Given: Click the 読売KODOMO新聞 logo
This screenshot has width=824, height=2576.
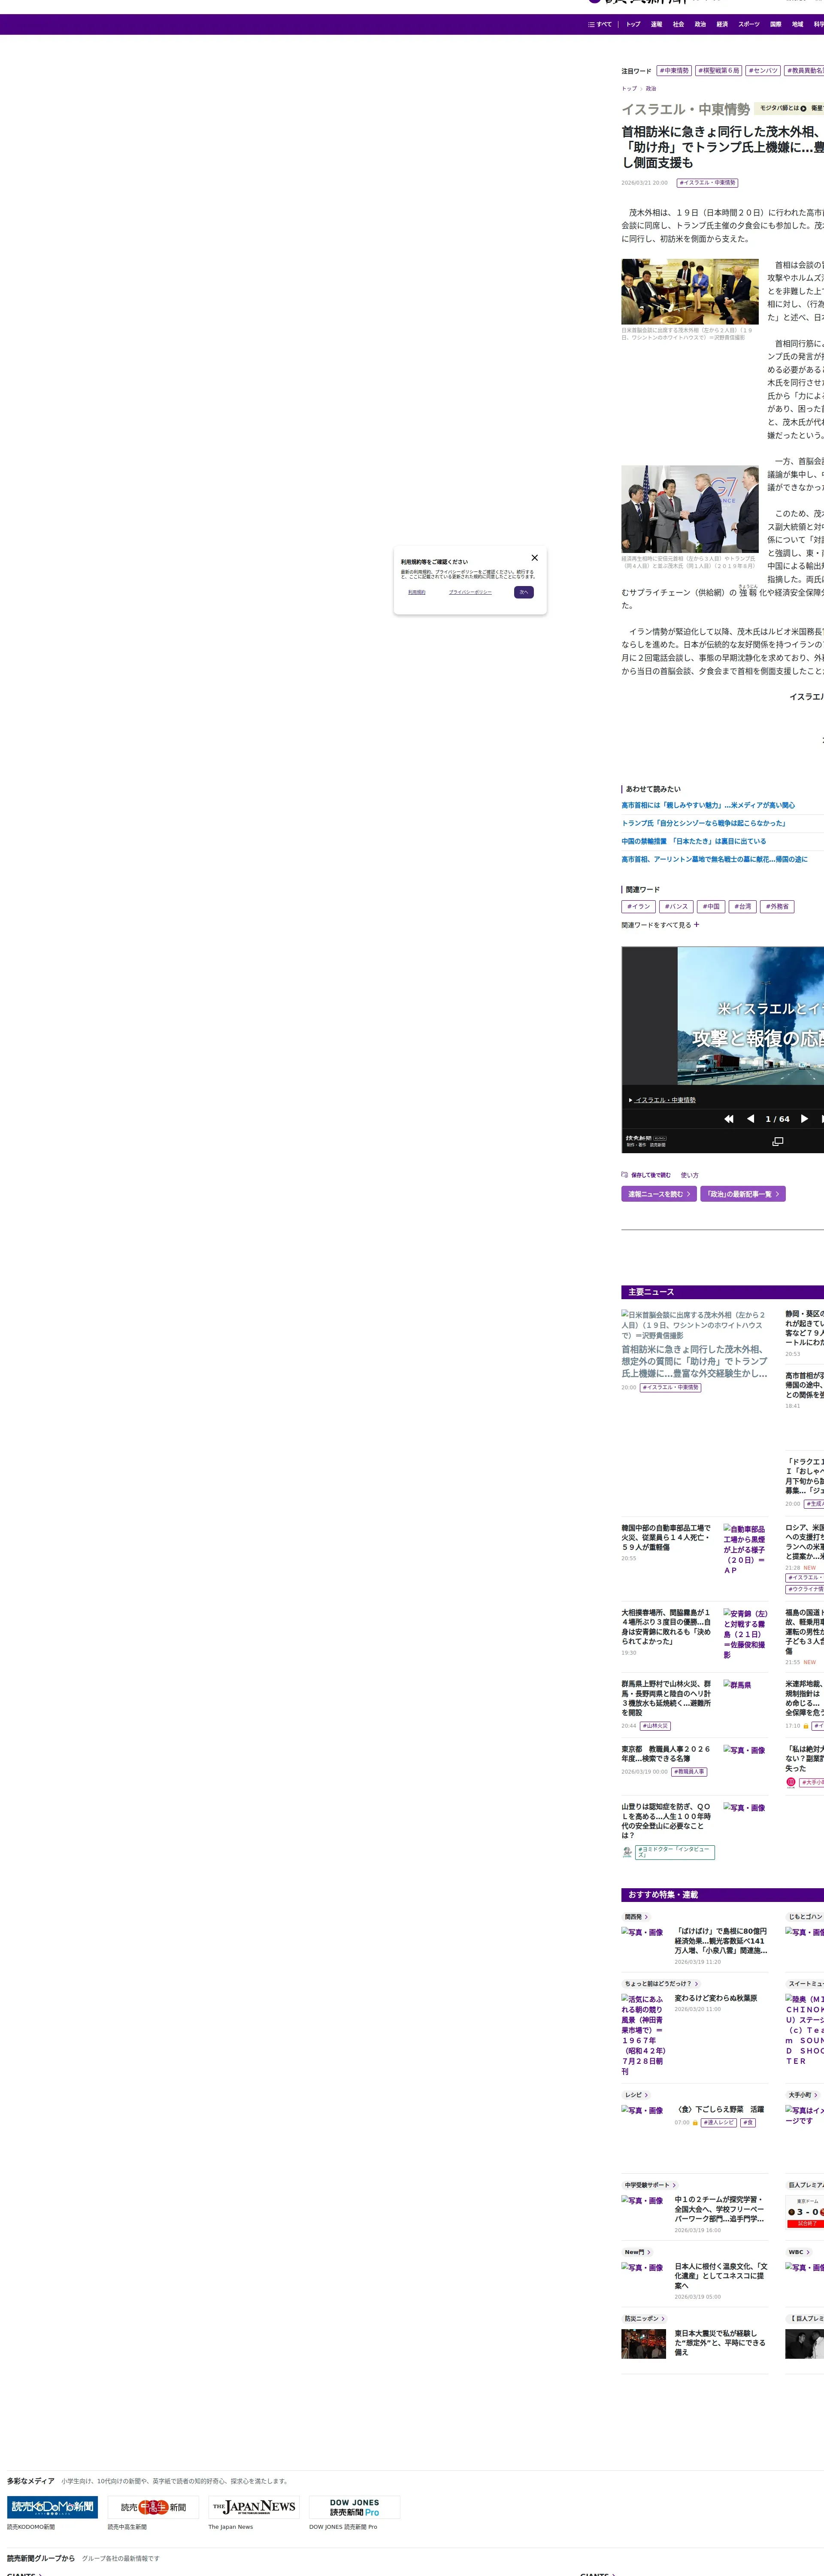Looking at the screenshot, I should [x=53, y=2507].
